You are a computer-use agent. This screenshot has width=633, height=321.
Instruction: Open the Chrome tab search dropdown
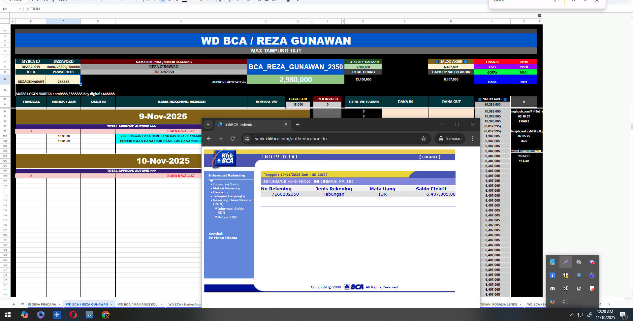click(x=208, y=124)
